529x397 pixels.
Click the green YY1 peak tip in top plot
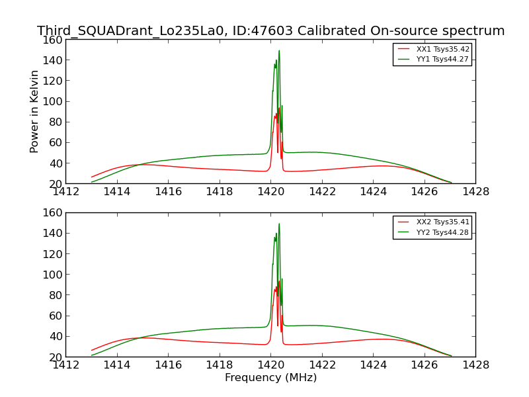[x=279, y=52]
